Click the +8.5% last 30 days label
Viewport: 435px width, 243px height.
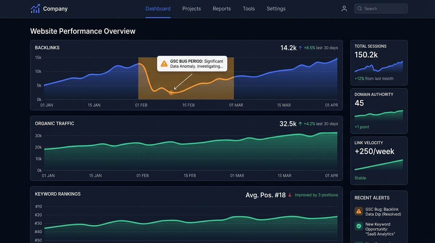[321, 48]
